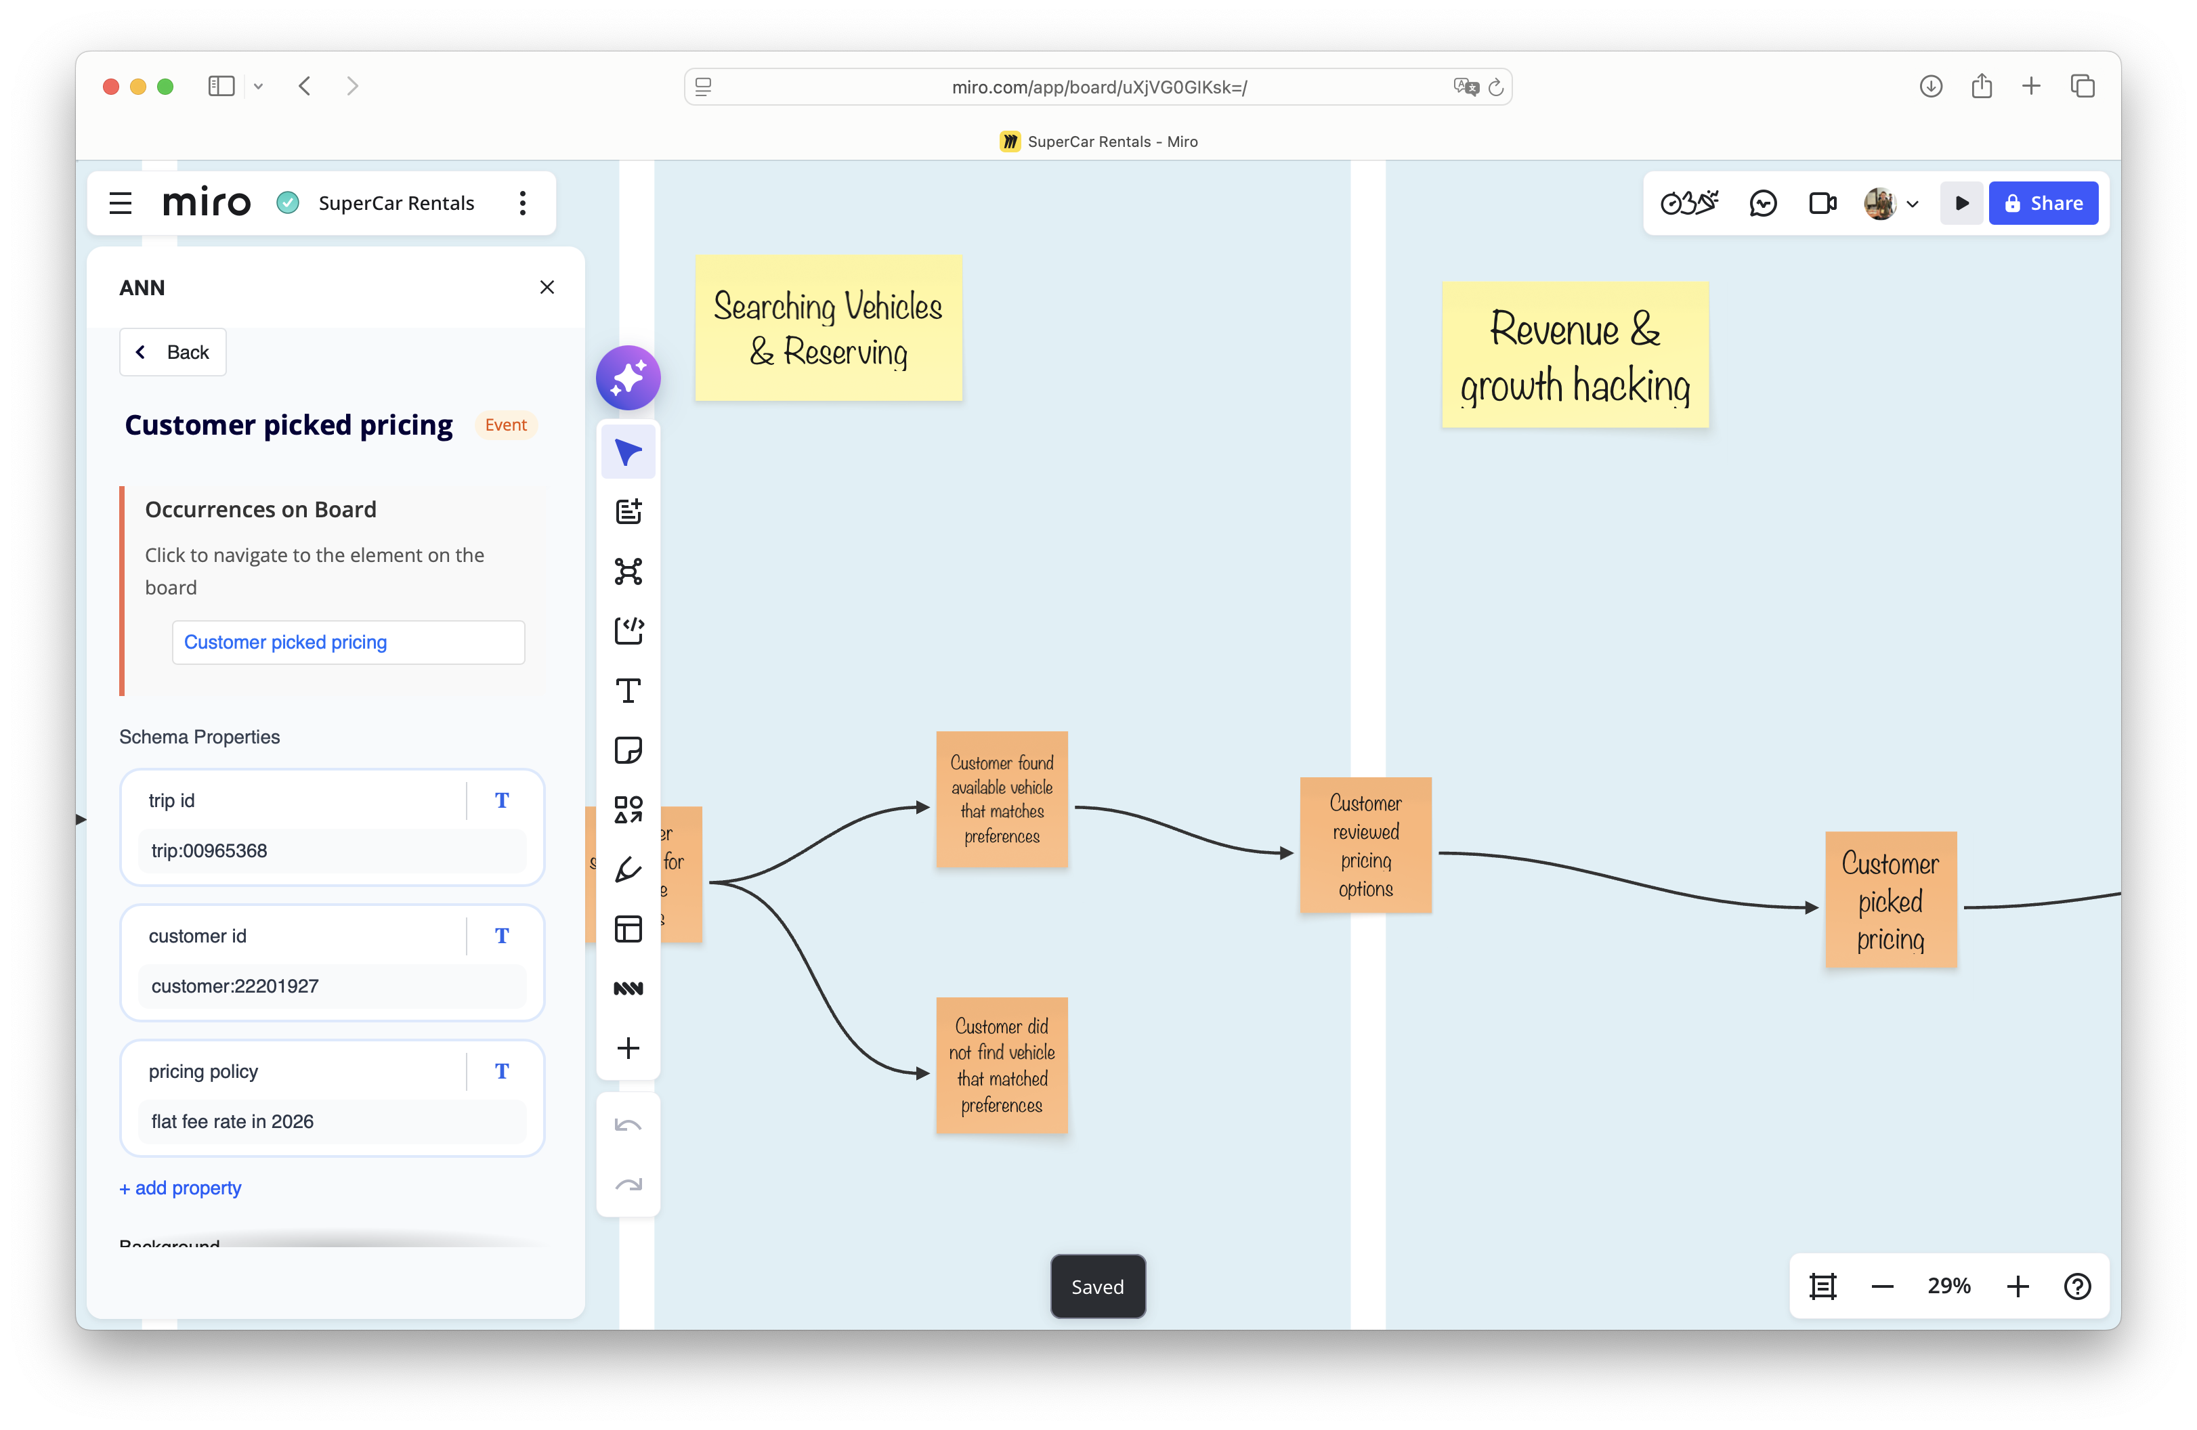The height and width of the screenshot is (1430, 2197).
Task: Click the 29% zoom level
Action: pos(1948,1286)
